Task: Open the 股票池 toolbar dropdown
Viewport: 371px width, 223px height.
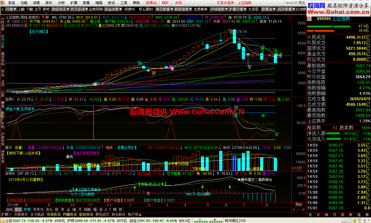Action: [x=268, y=9]
